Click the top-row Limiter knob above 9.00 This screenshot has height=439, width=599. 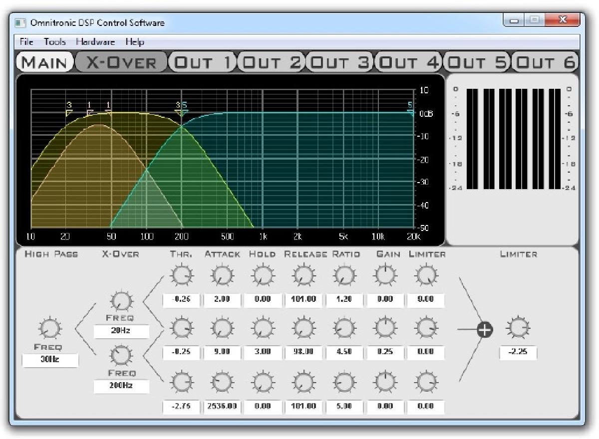tap(425, 275)
